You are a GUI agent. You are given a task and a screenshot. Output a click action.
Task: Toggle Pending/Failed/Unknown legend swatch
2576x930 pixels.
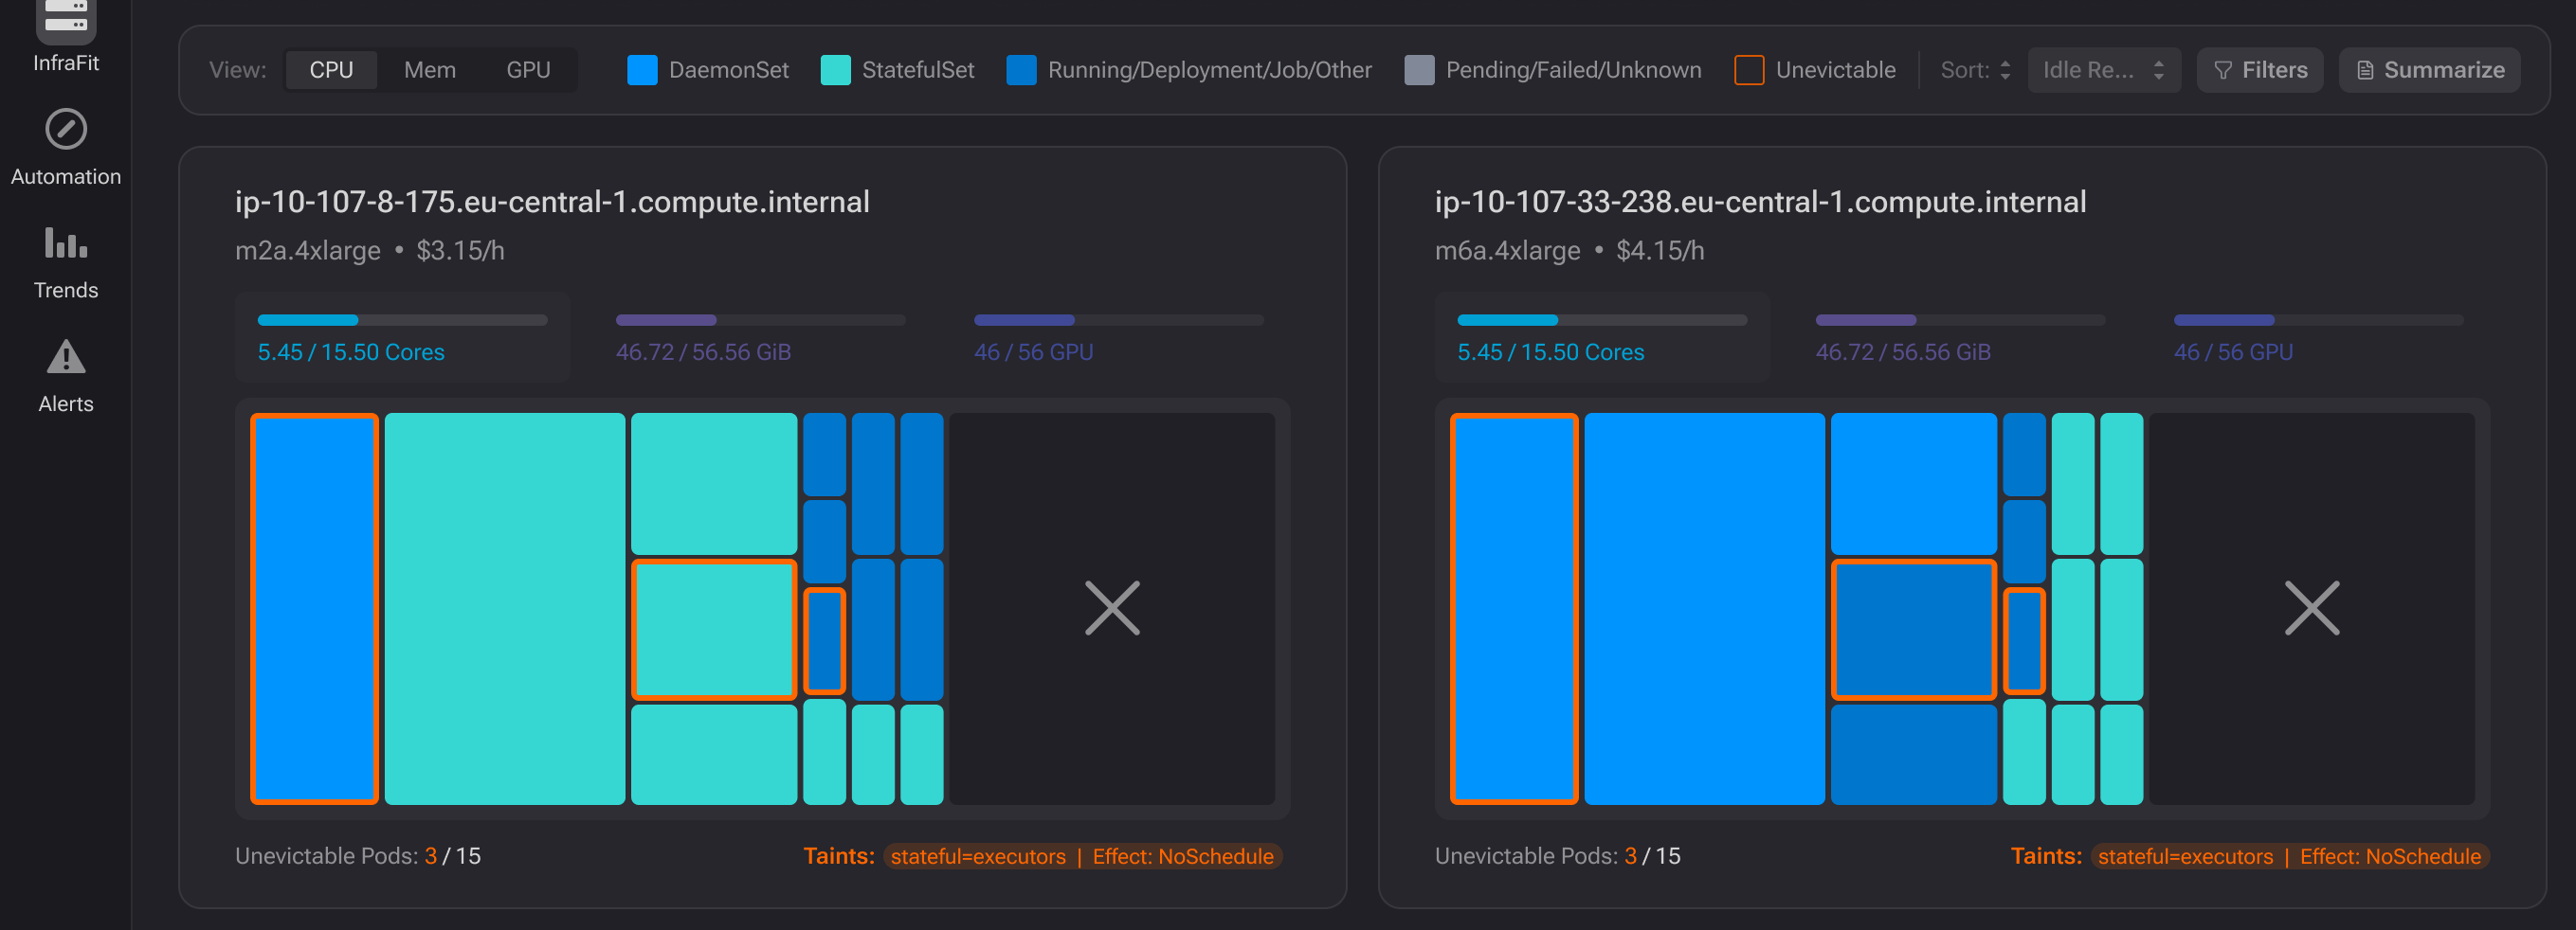(x=1419, y=70)
